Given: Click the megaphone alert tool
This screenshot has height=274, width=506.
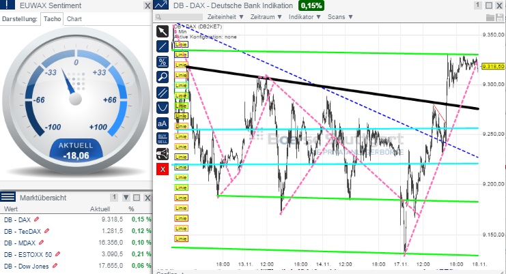Looking at the screenshot, I should coord(163,154).
